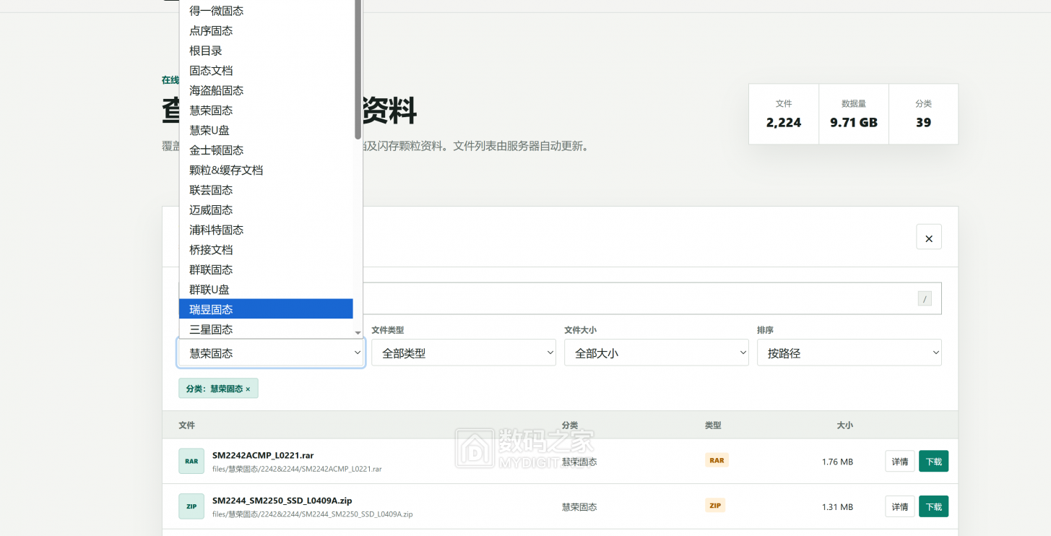Click the 类型 column header
The height and width of the screenshot is (536, 1051).
713,425
